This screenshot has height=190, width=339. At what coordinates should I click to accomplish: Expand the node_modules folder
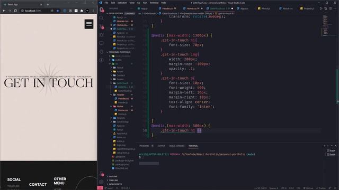pyautogui.click(x=122, y=56)
